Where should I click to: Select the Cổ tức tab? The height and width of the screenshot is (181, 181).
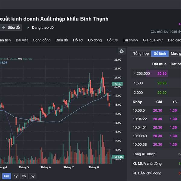click(x=112, y=40)
